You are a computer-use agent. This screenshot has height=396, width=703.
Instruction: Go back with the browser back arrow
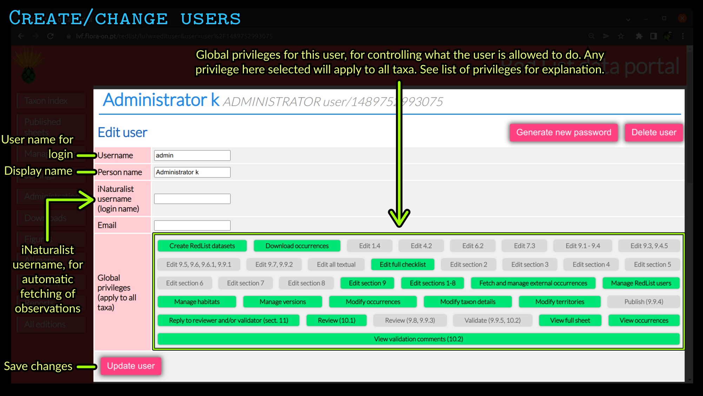click(x=21, y=36)
